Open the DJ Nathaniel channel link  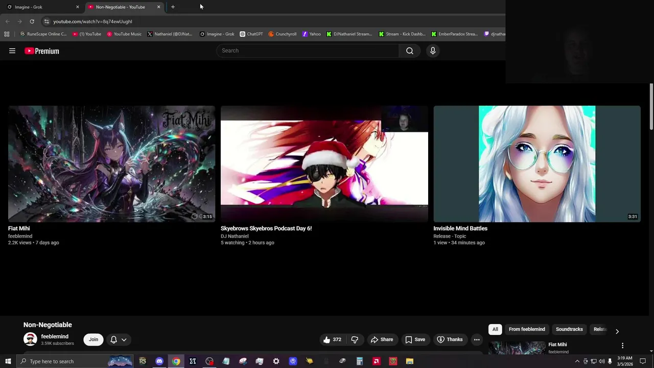point(235,236)
